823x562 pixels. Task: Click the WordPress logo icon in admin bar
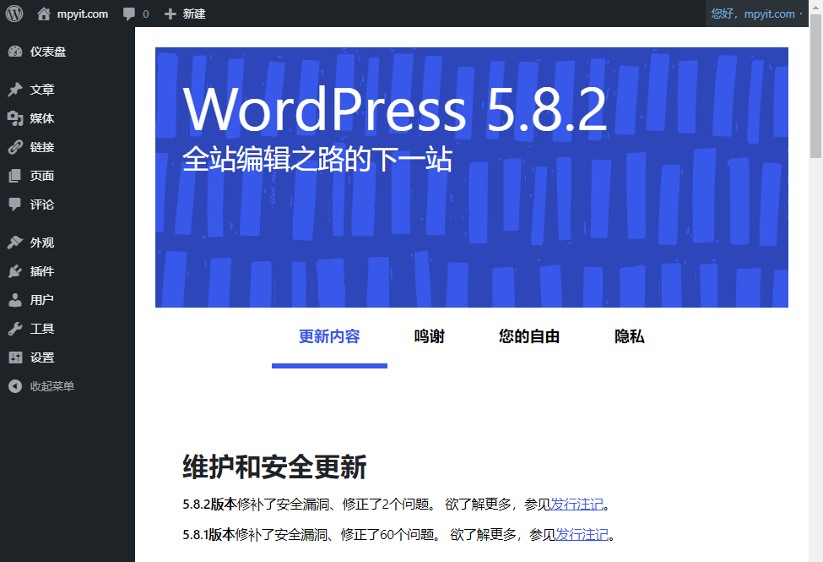14,14
